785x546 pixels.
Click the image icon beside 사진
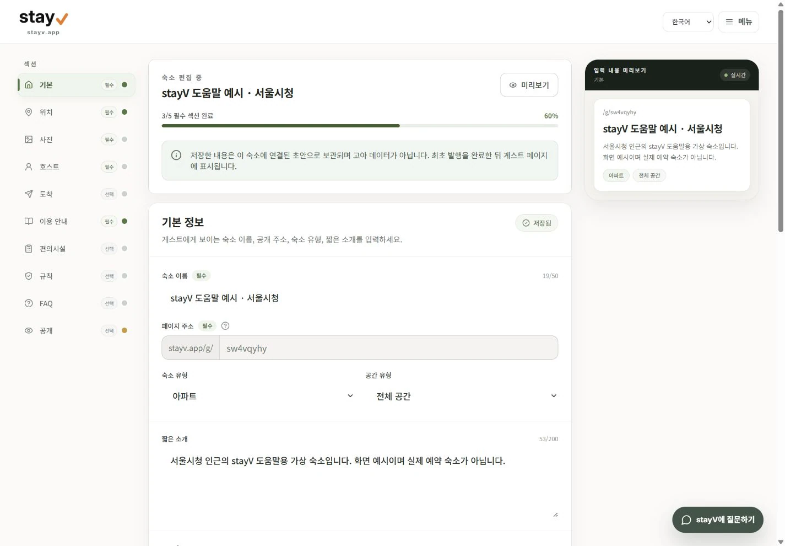coord(29,140)
